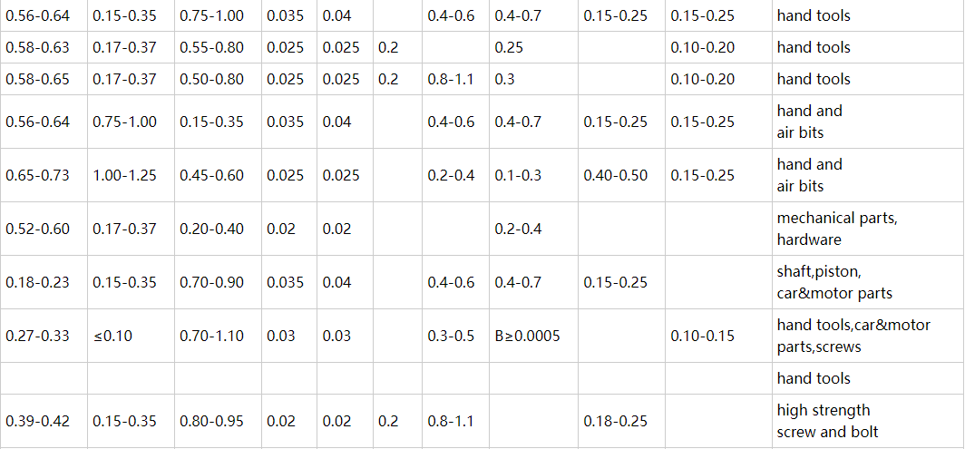The width and height of the screenshot is (965, 449).
Task: Select the 0.55-0.80 table cell
Action: click(211, 47)
